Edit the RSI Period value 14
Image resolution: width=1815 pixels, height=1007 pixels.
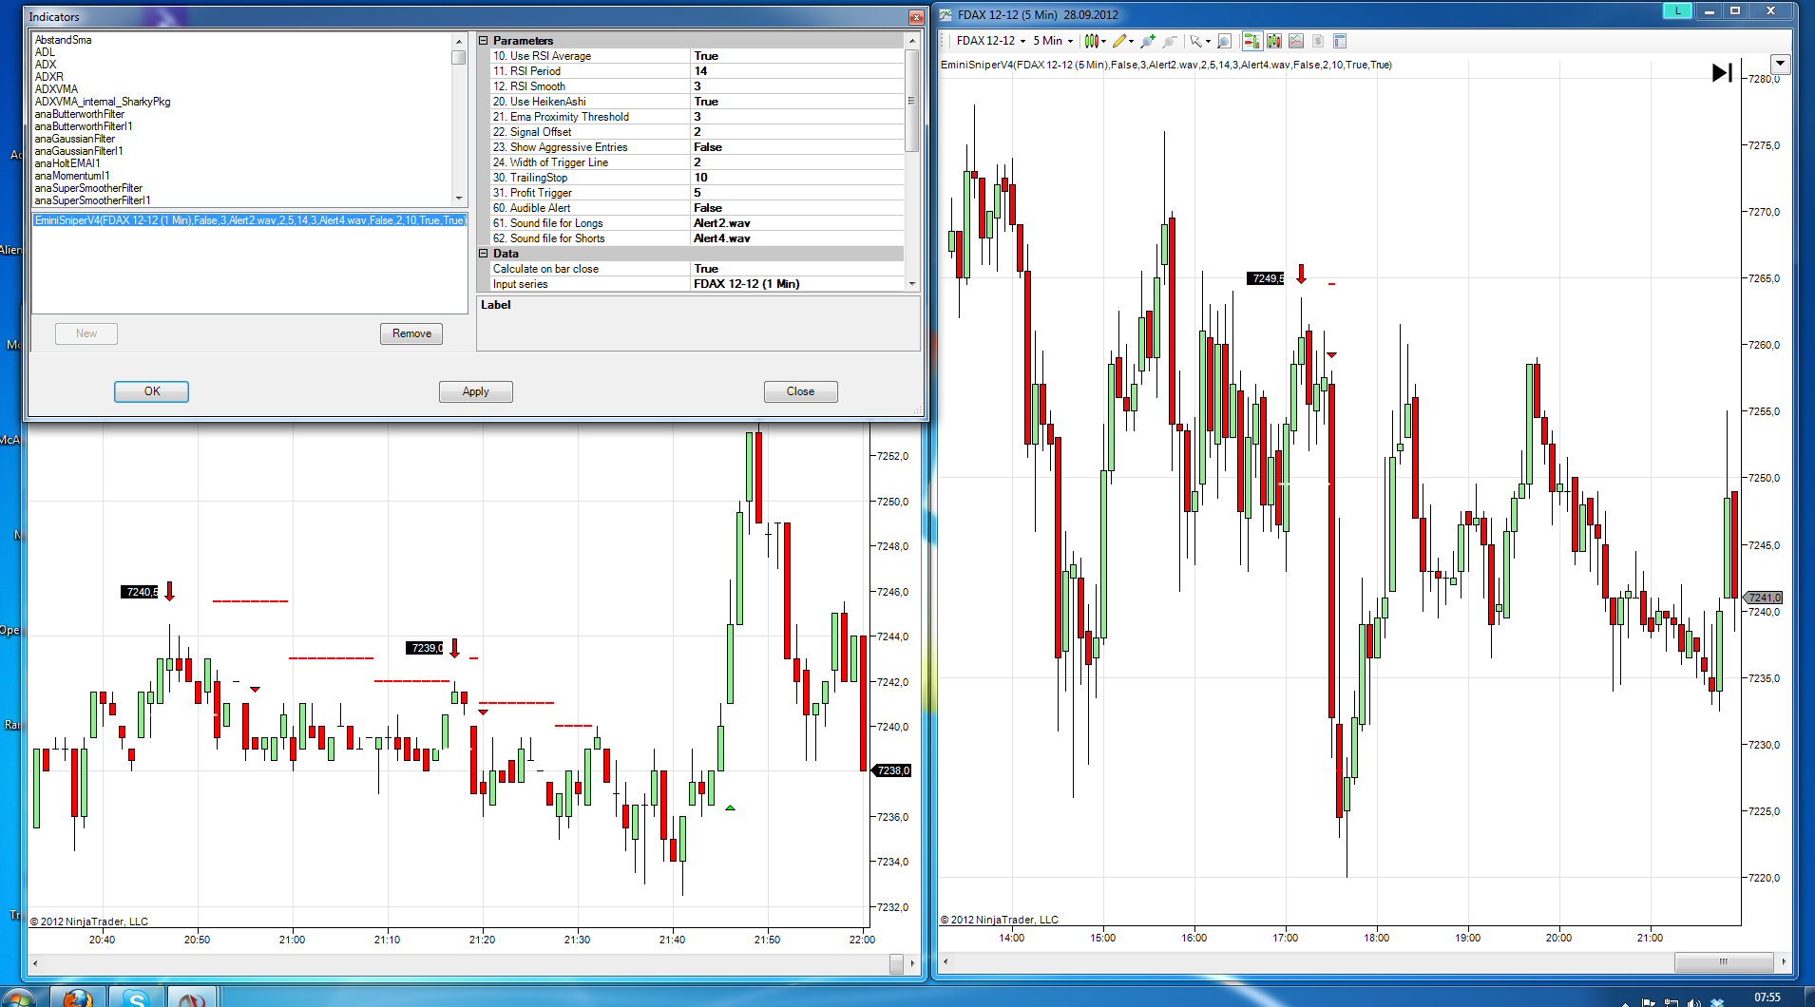[x=797, y=71]
